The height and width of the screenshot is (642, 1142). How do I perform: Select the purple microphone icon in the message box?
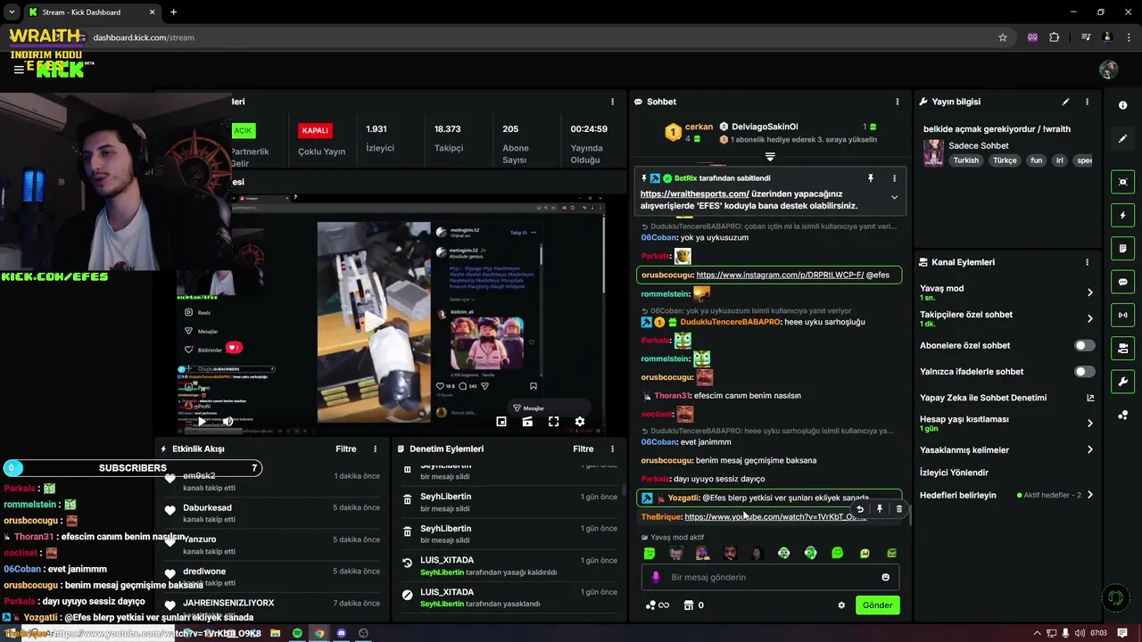pyautogui.click(x=656, y=577)
